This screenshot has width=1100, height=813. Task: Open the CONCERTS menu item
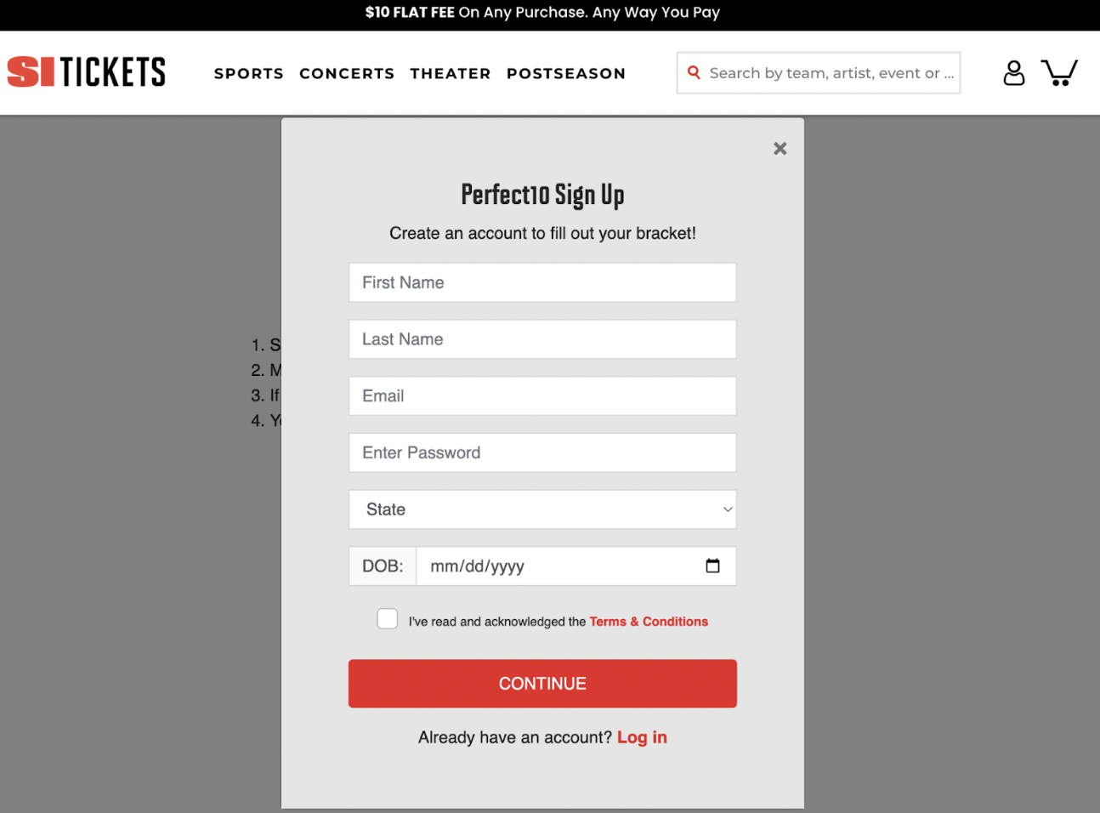click(x=347, y=73)
